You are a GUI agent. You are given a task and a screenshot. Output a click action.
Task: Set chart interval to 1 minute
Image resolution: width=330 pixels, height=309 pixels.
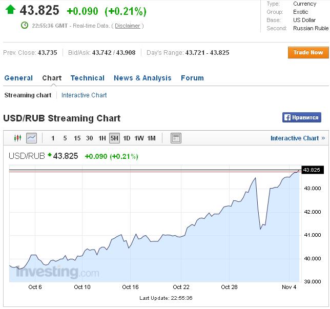53,138
